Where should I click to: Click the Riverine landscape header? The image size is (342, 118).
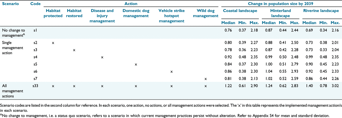(x=321, y=11)
